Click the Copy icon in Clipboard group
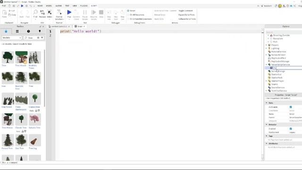 pyautogui.click(x=9, y=15)
